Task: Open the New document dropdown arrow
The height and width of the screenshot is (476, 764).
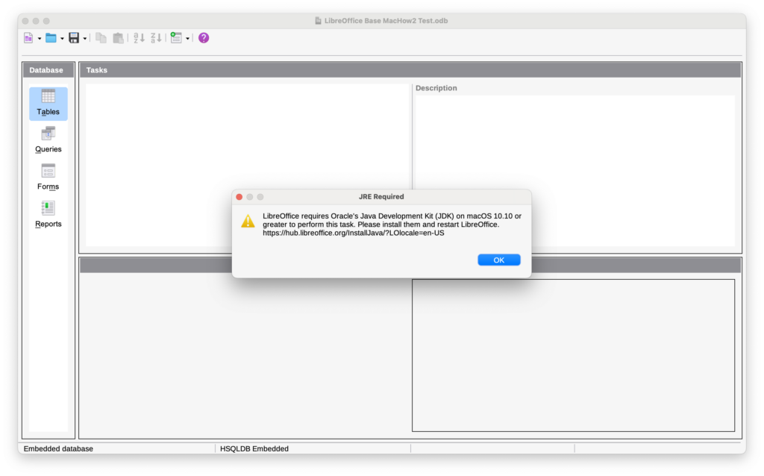Action: [x=40, y=39]
